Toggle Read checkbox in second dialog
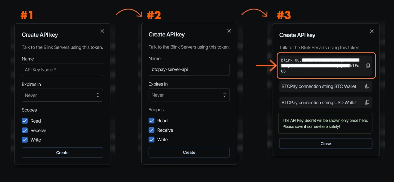The height and width of the screenshot is (182, 394). [x=151, y=120]
